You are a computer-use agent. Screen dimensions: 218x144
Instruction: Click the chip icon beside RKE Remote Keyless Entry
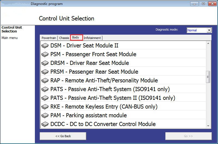[x=45, y=107]
